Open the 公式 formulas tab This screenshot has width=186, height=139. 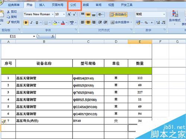click(x=73, y=5)
